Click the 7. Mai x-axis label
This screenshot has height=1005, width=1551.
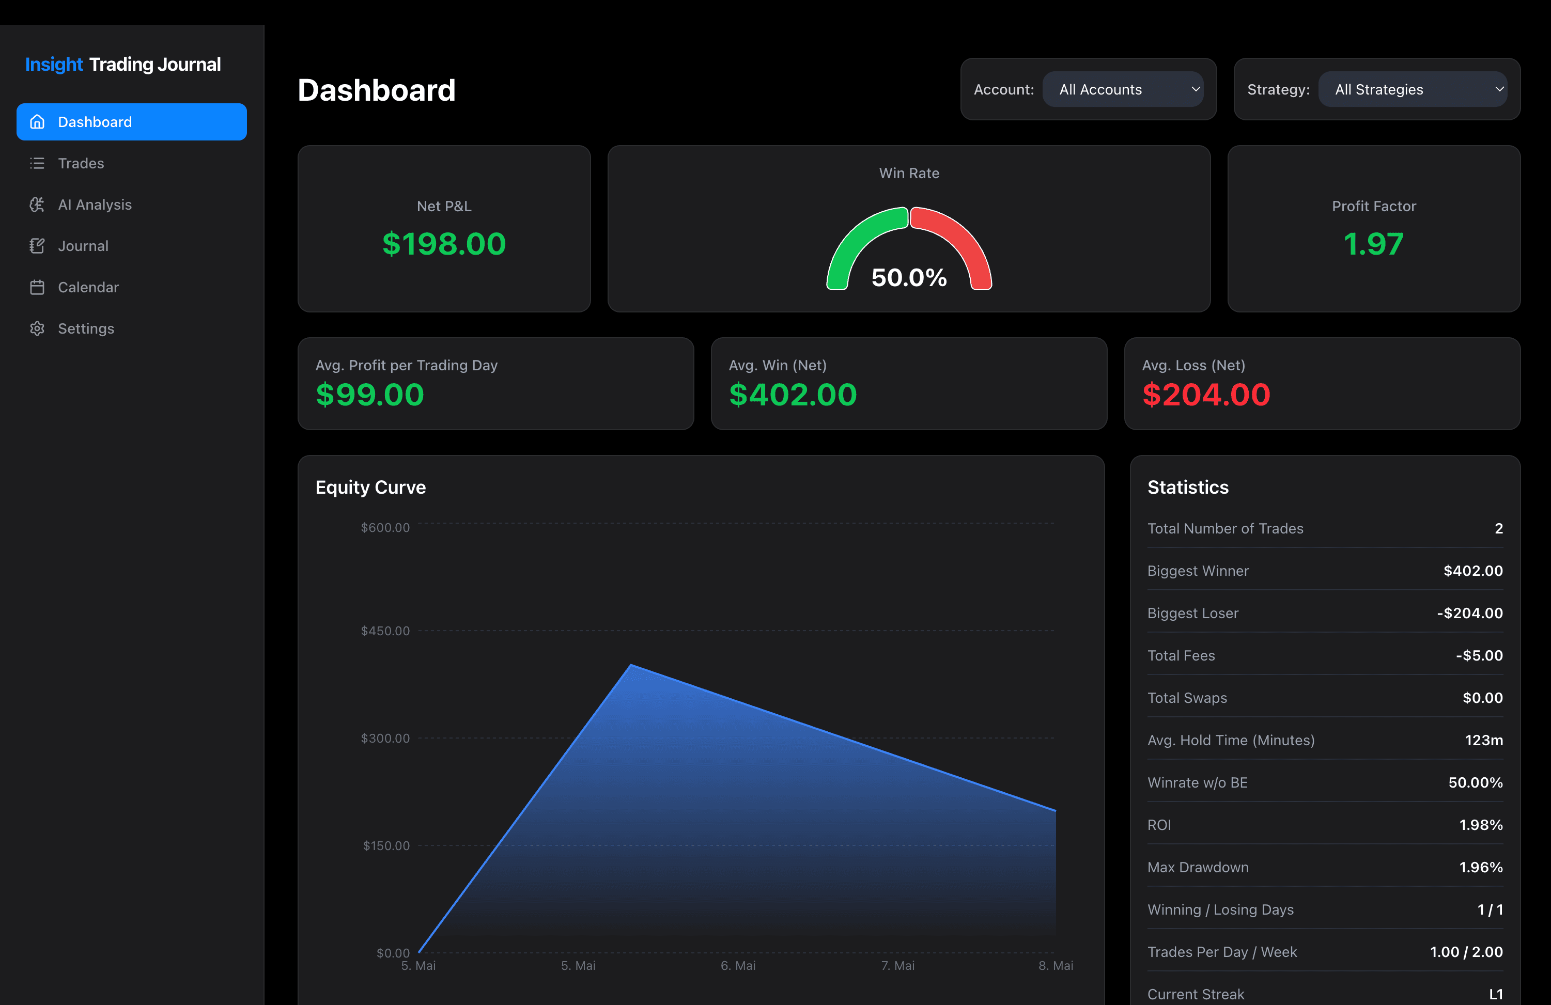pyautogui.click(x=897, y=965)
